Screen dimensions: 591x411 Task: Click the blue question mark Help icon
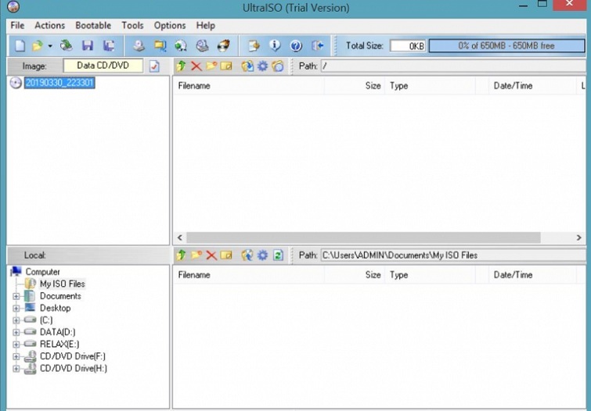[296, 46]
